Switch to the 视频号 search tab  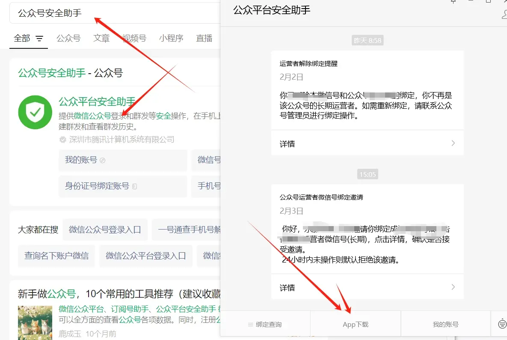point(134,38)
